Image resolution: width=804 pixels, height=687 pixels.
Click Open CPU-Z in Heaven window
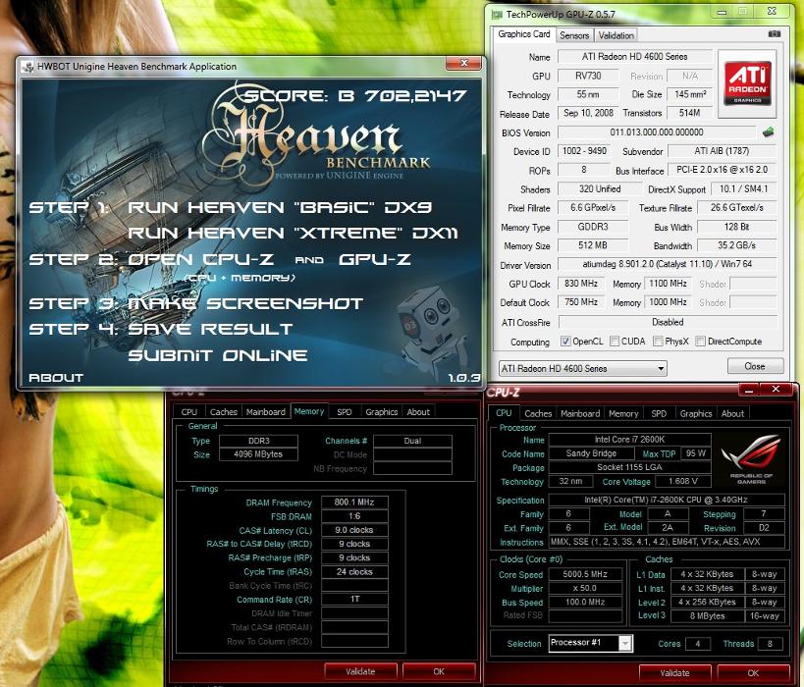[200, 259]
